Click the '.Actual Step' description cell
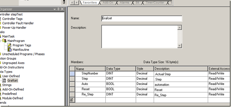 click(181, 74)
